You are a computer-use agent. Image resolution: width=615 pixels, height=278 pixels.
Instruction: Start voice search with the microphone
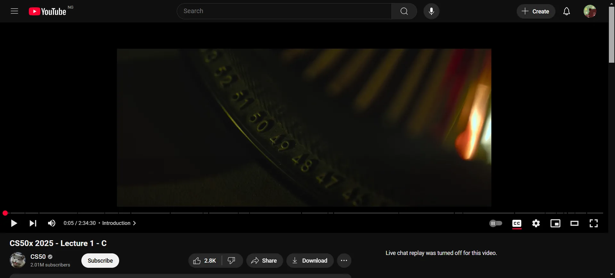[x=431, y=11]
